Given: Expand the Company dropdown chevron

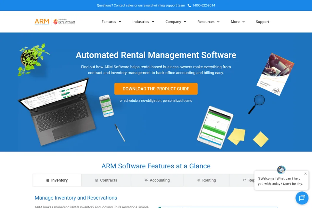Looking at the screenshot, I should point(185,22).
